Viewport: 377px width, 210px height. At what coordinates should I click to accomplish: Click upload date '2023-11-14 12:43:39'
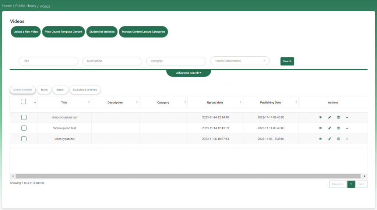[x=215, y=128]
